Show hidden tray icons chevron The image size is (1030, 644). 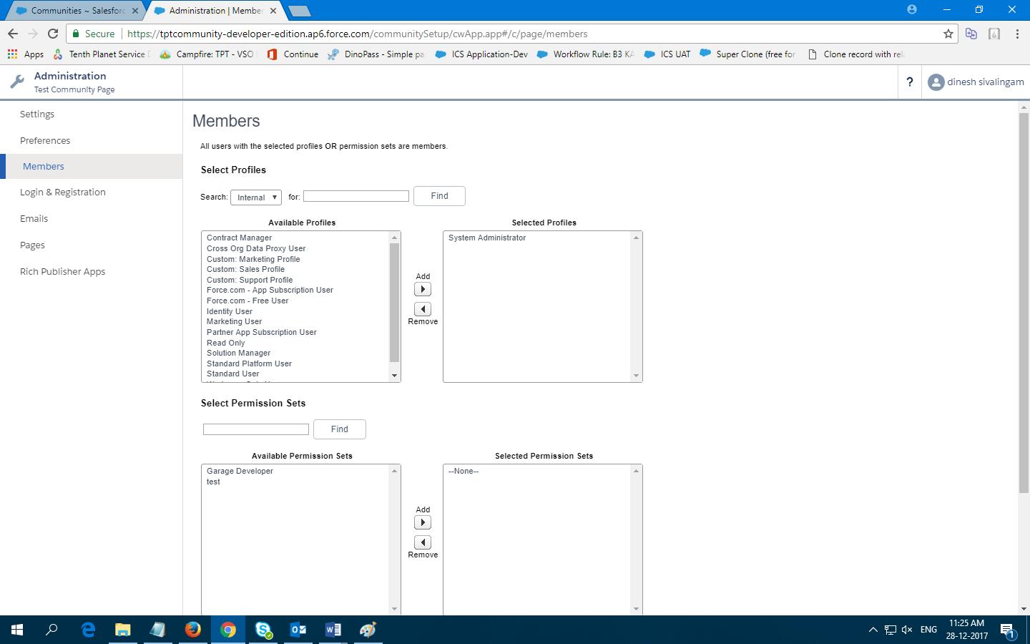(873, 630)
